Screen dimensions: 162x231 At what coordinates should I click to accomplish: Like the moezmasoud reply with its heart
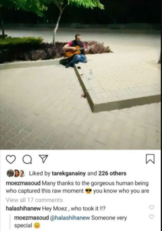pyautogui.click(x=152, y=217)
